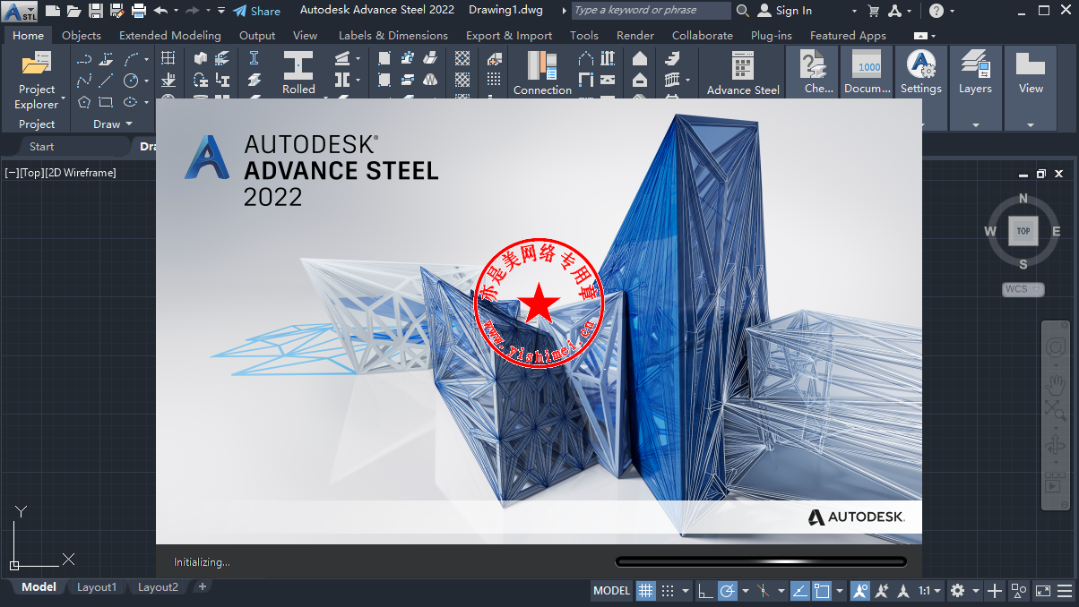
Task: Expand the Draw panel dropdown
Action: point(112,124)
